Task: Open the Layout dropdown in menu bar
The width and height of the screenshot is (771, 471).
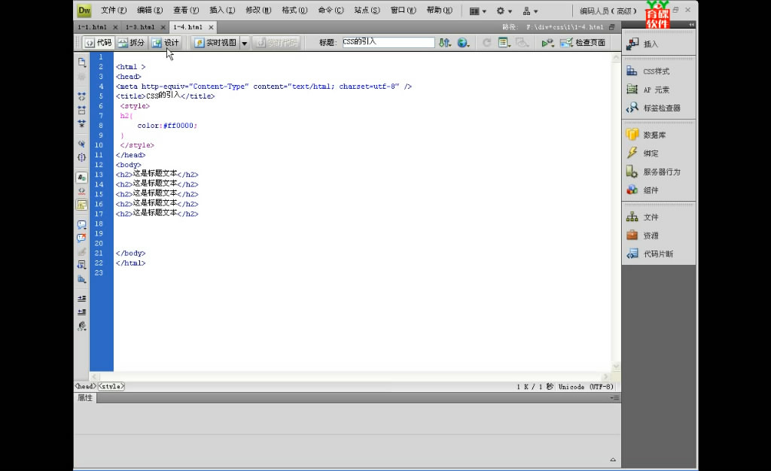Action: [477, 11]
